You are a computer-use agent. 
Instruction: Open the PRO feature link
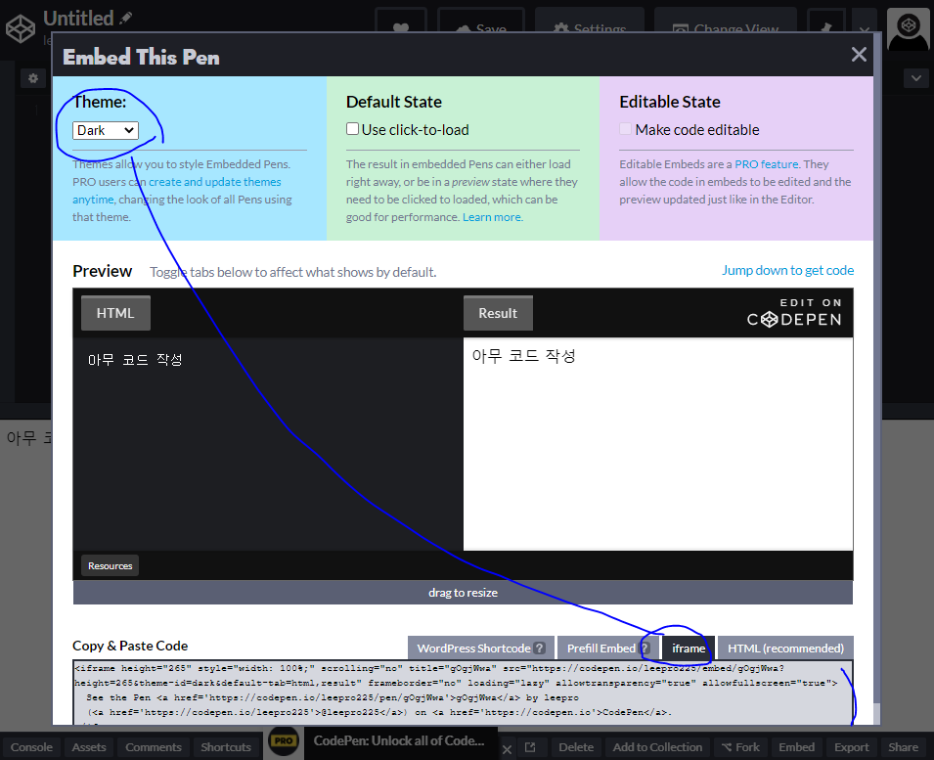(767, 163)
